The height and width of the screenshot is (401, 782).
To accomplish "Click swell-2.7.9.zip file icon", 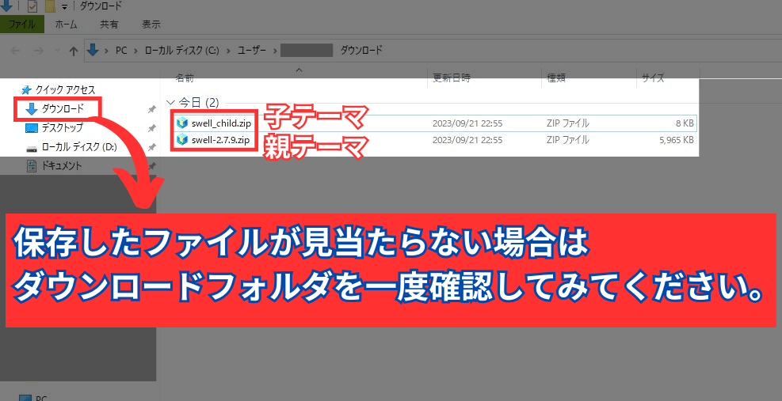I will tap(182, 140).
